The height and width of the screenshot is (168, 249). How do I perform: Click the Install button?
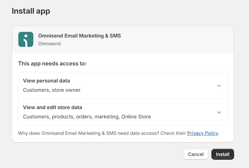click(x=223, y=154)
